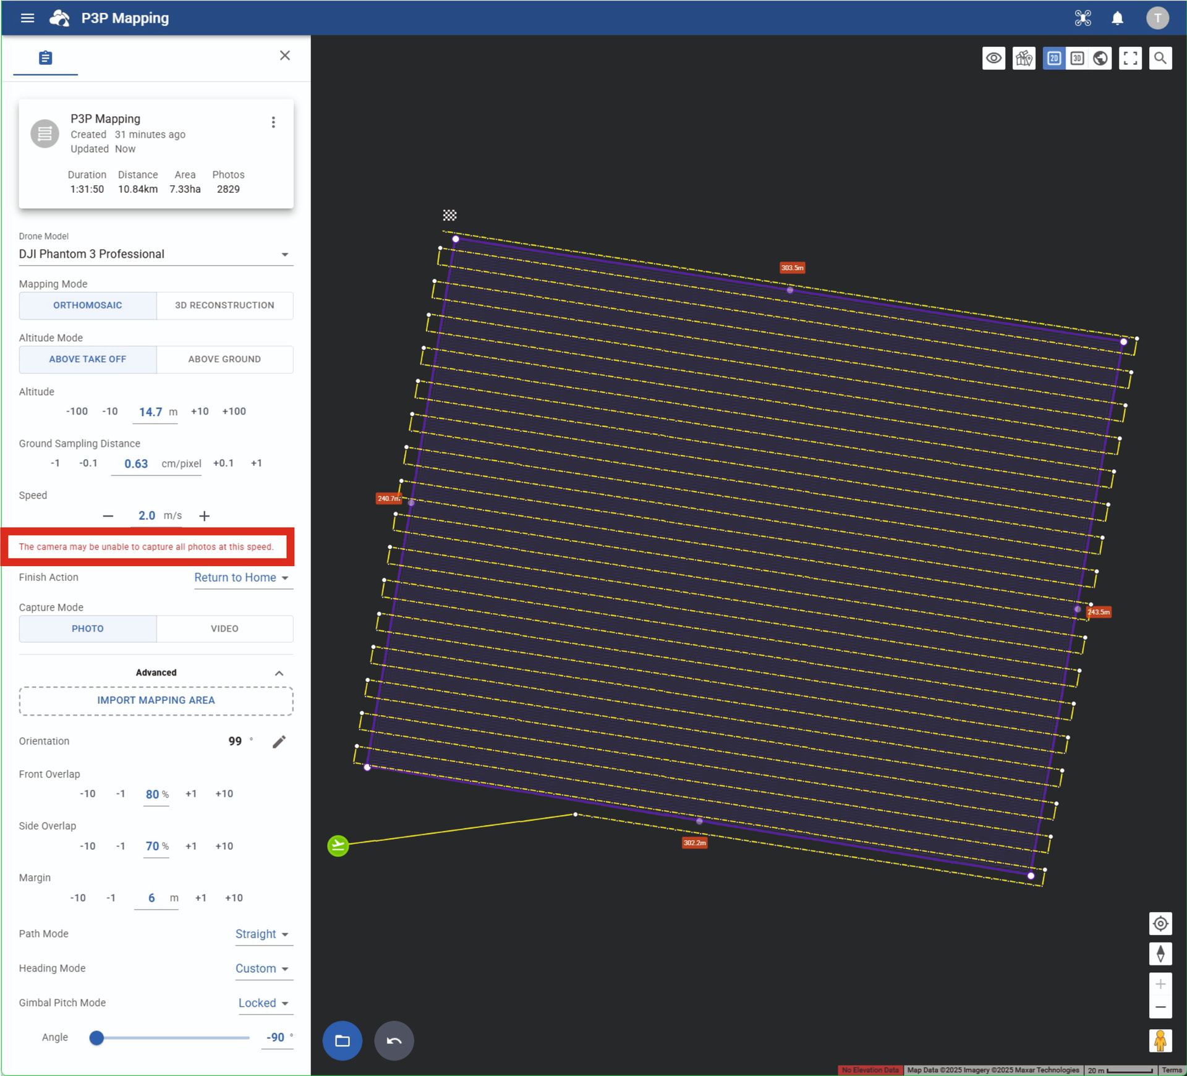The image size is (1187, 1076).
Task: Select ORTHOMOSAIC mapping mode
Action: pos(87,305)
